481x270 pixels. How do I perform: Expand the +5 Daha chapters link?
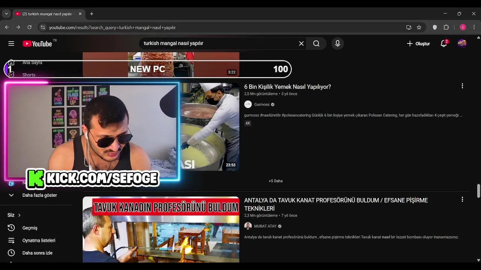click(x=275, y=181)
